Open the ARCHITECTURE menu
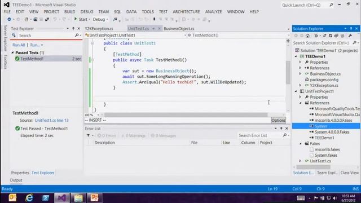This screenshot has width=361, height=203. point(186,12)
